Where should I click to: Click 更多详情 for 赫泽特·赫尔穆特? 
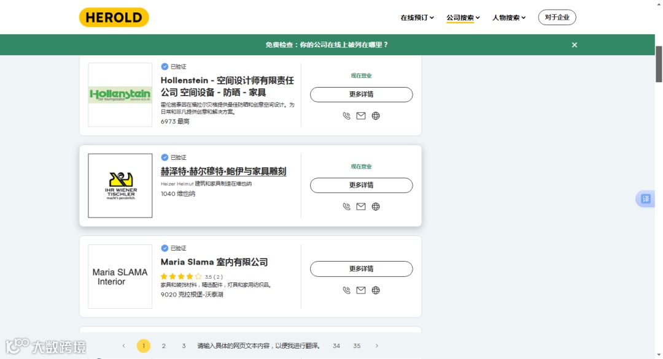pos(362,185)
